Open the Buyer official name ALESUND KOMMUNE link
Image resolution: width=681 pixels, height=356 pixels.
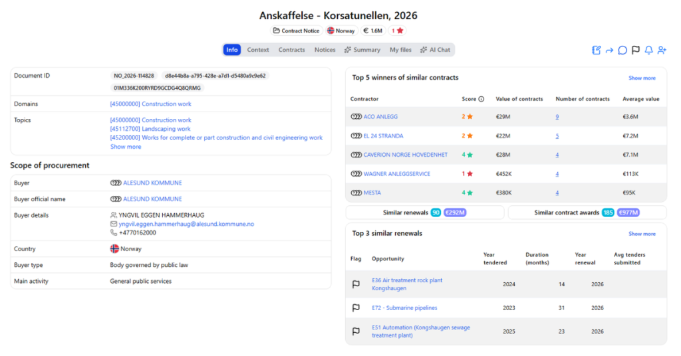point(152,199)
